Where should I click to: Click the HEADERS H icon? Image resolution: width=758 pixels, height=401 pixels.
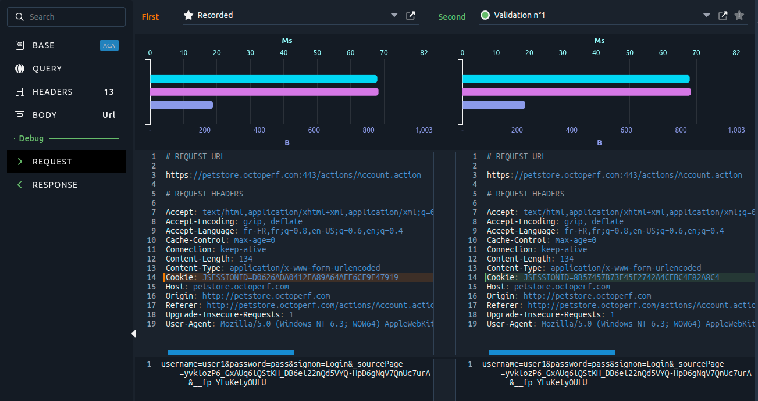pos(20,92)
